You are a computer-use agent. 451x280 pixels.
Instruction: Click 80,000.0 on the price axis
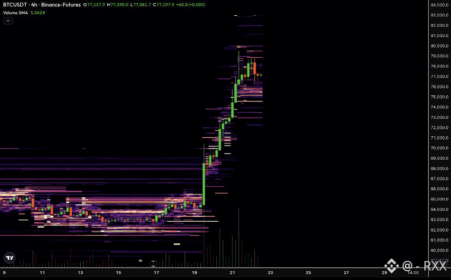[x=439, y=46]
